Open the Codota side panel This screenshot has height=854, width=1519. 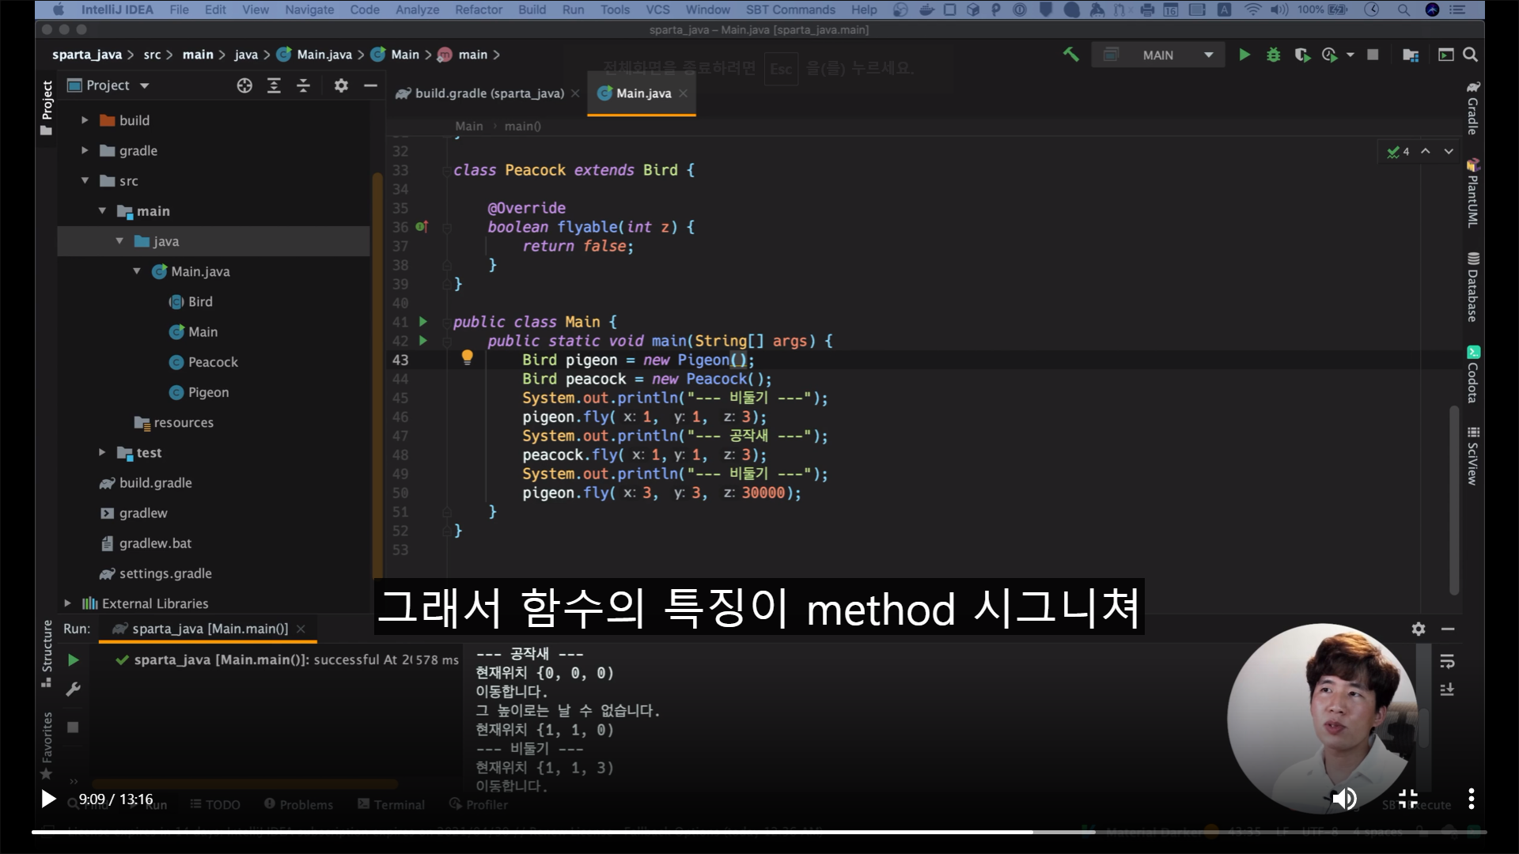pyautogui.click(x=1472, y=375)
